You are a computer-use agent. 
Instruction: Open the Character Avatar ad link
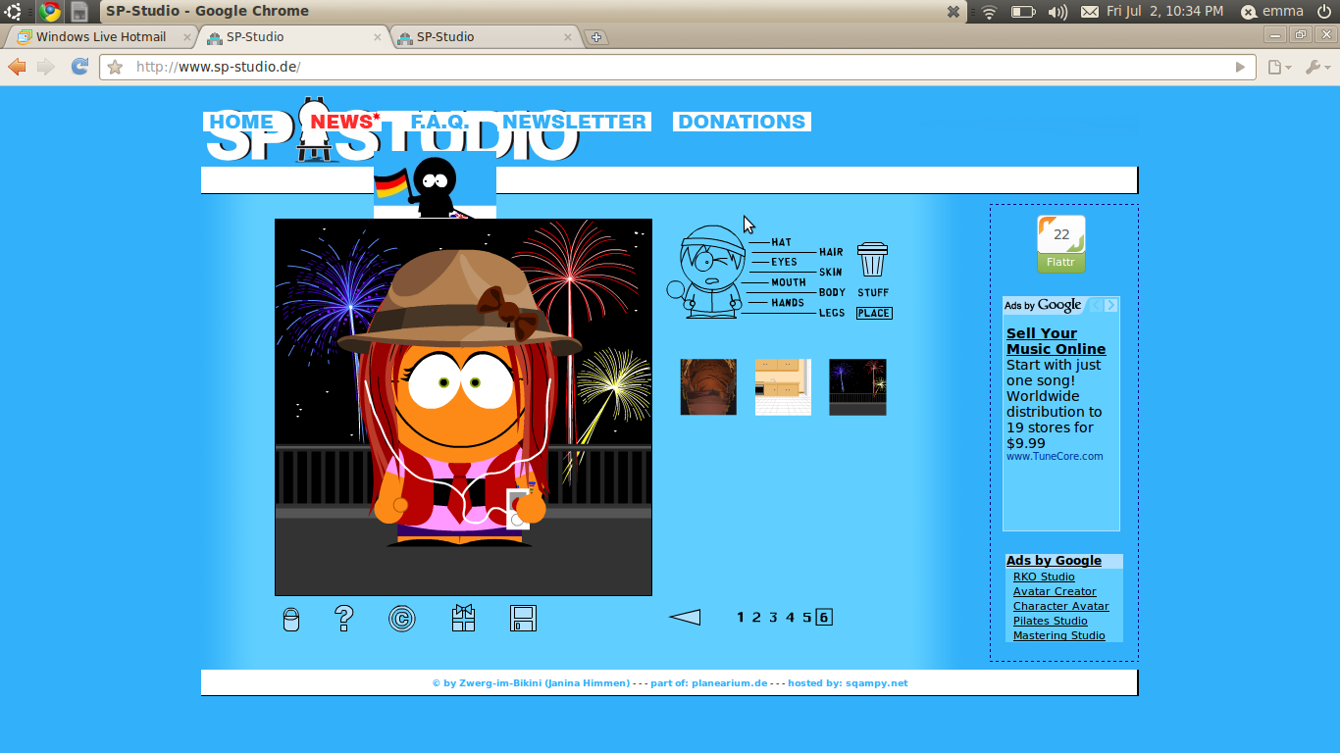1061,606
